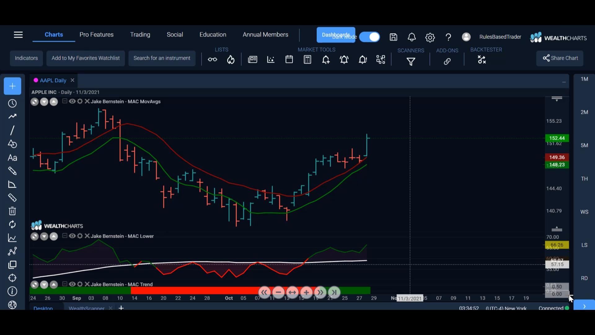Click the crosshair target icon in sidebar
The height and width of the screenshot is (335, 595).
(x=12, y=278)
